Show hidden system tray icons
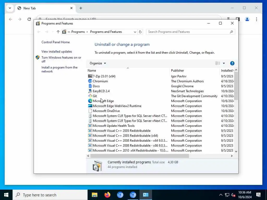The image size is (267, 200). pyautogui.click(x=221, y=195)
